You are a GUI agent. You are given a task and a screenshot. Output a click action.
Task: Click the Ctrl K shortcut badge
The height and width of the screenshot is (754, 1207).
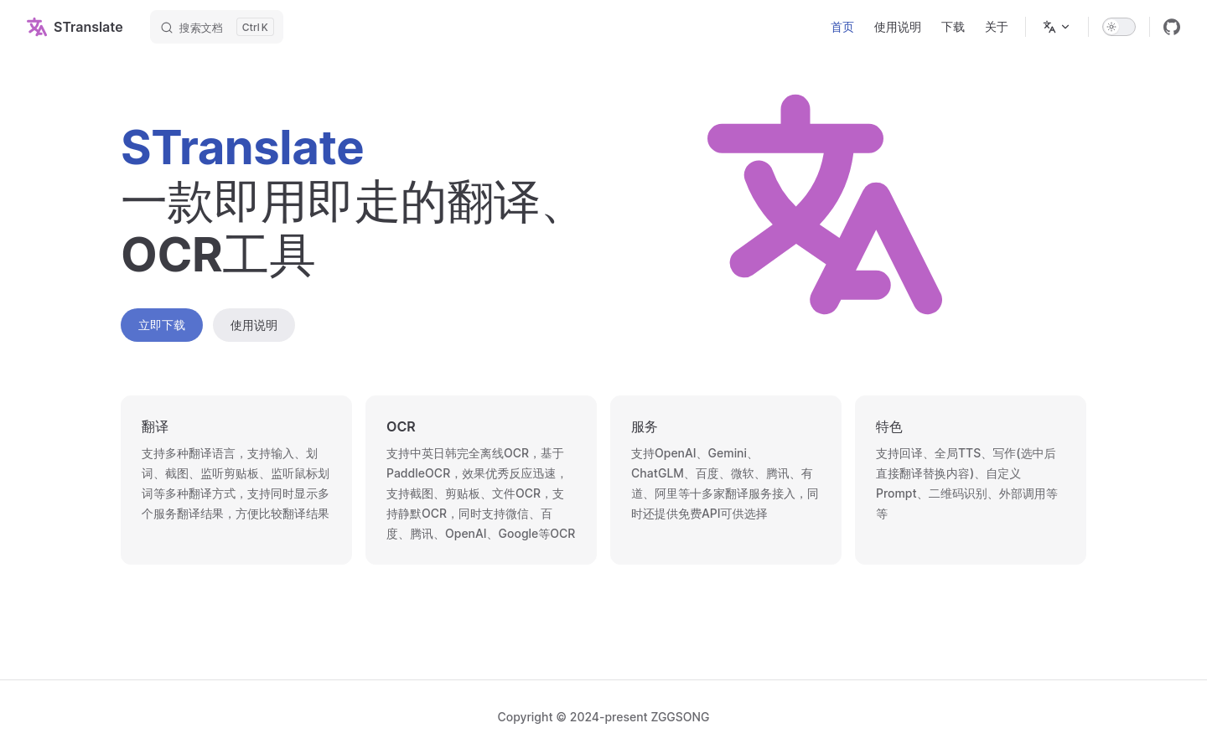pos(255,27)
